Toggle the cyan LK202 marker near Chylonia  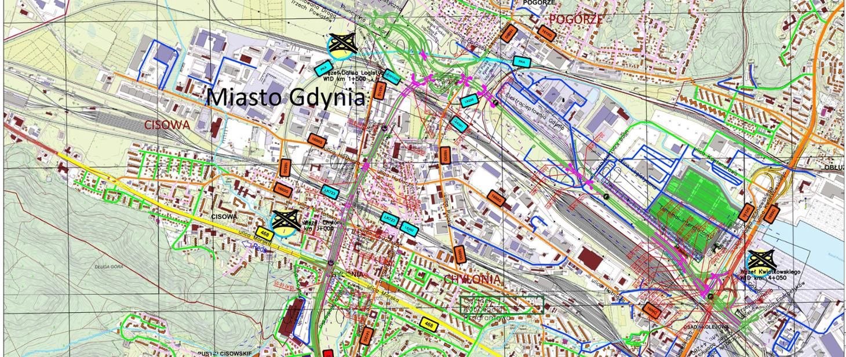click(x=409, y=229)
